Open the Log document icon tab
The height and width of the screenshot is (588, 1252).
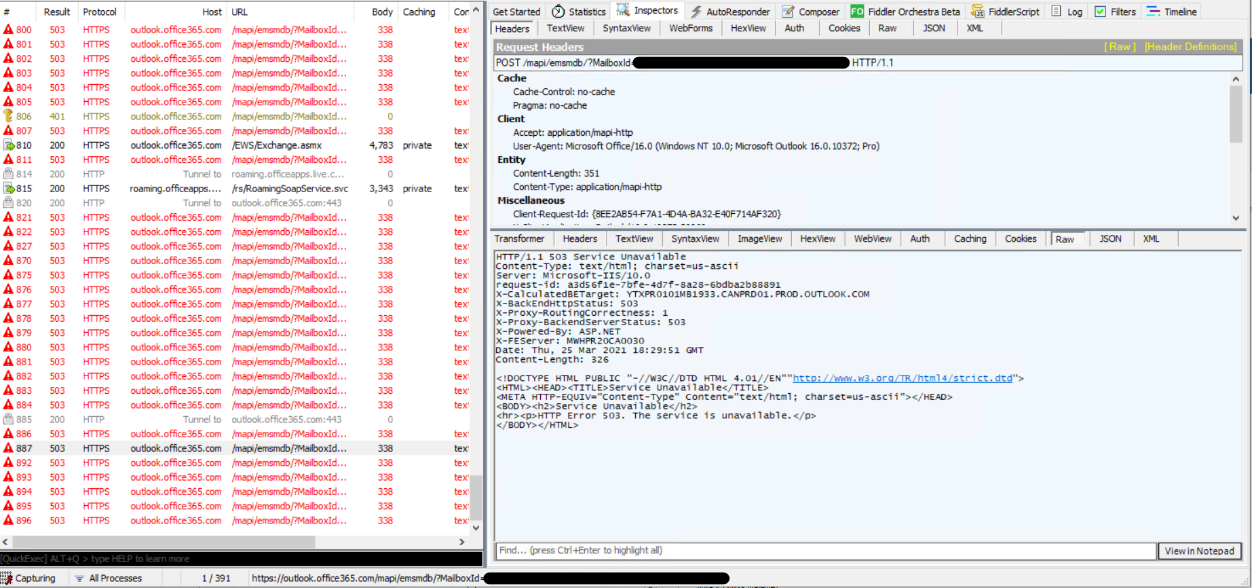coord(1057,12)
